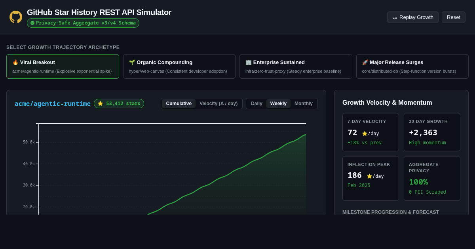Click the star icon beside 72 /day
Viewport: 475px width, 249px height.
point(365,134)
